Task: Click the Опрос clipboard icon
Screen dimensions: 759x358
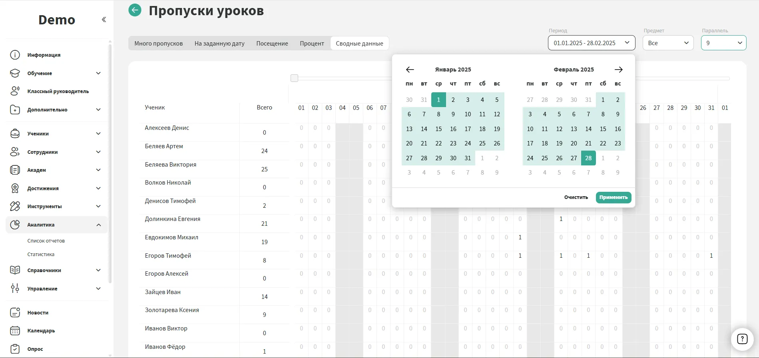Action: [15, 349]
